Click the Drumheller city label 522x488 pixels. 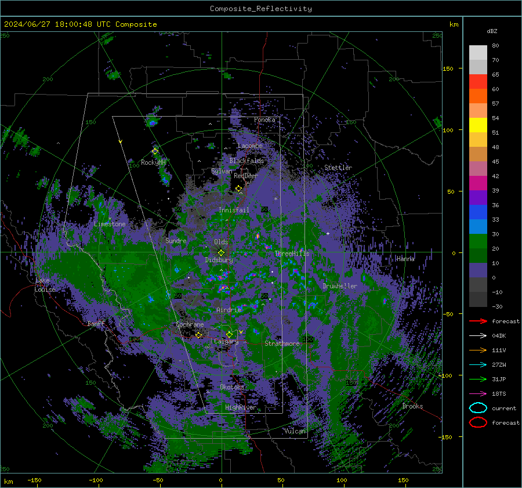340,286
